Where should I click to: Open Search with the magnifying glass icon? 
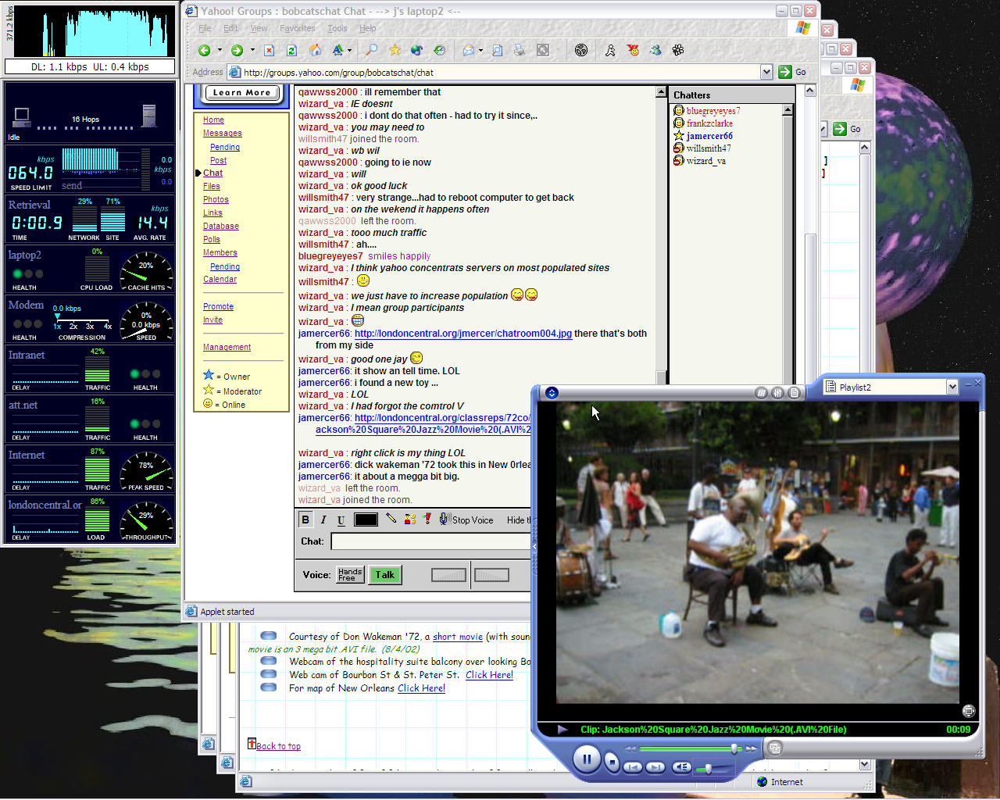pos(372,50)
